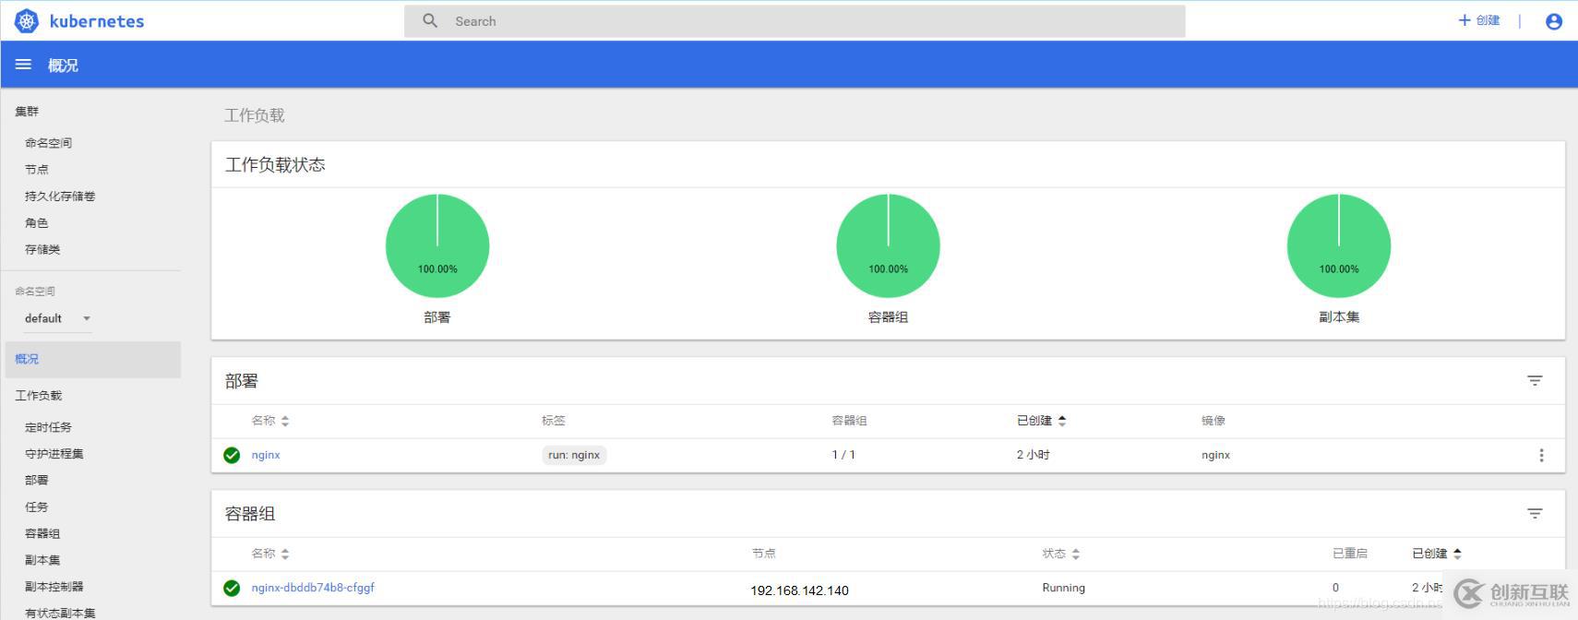The height and width of the screenshot is (620, 1578).
Task: Click the Kubernetes logo icon
Action: click(x=27, y=21)
